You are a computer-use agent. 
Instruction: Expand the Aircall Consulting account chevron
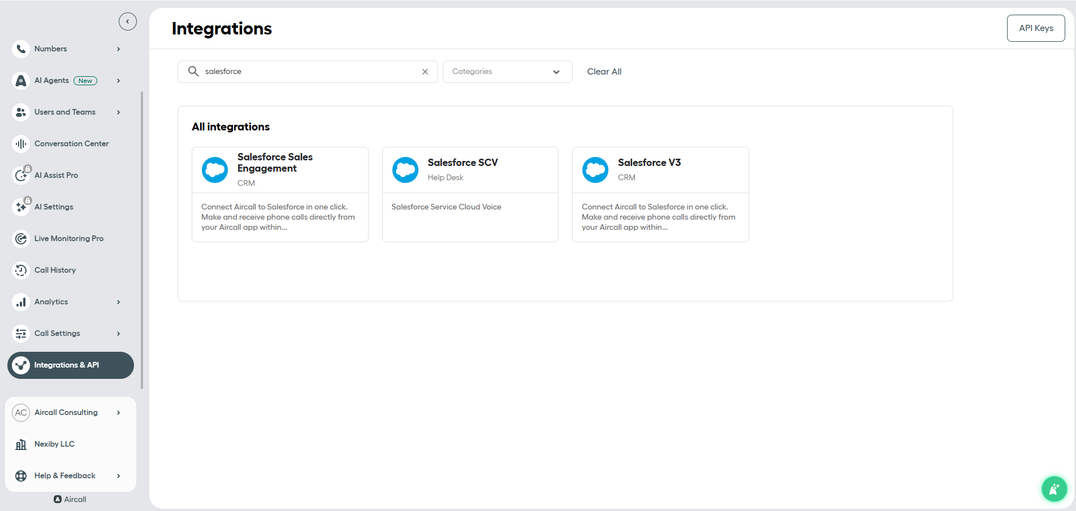(x=118, y=413)
